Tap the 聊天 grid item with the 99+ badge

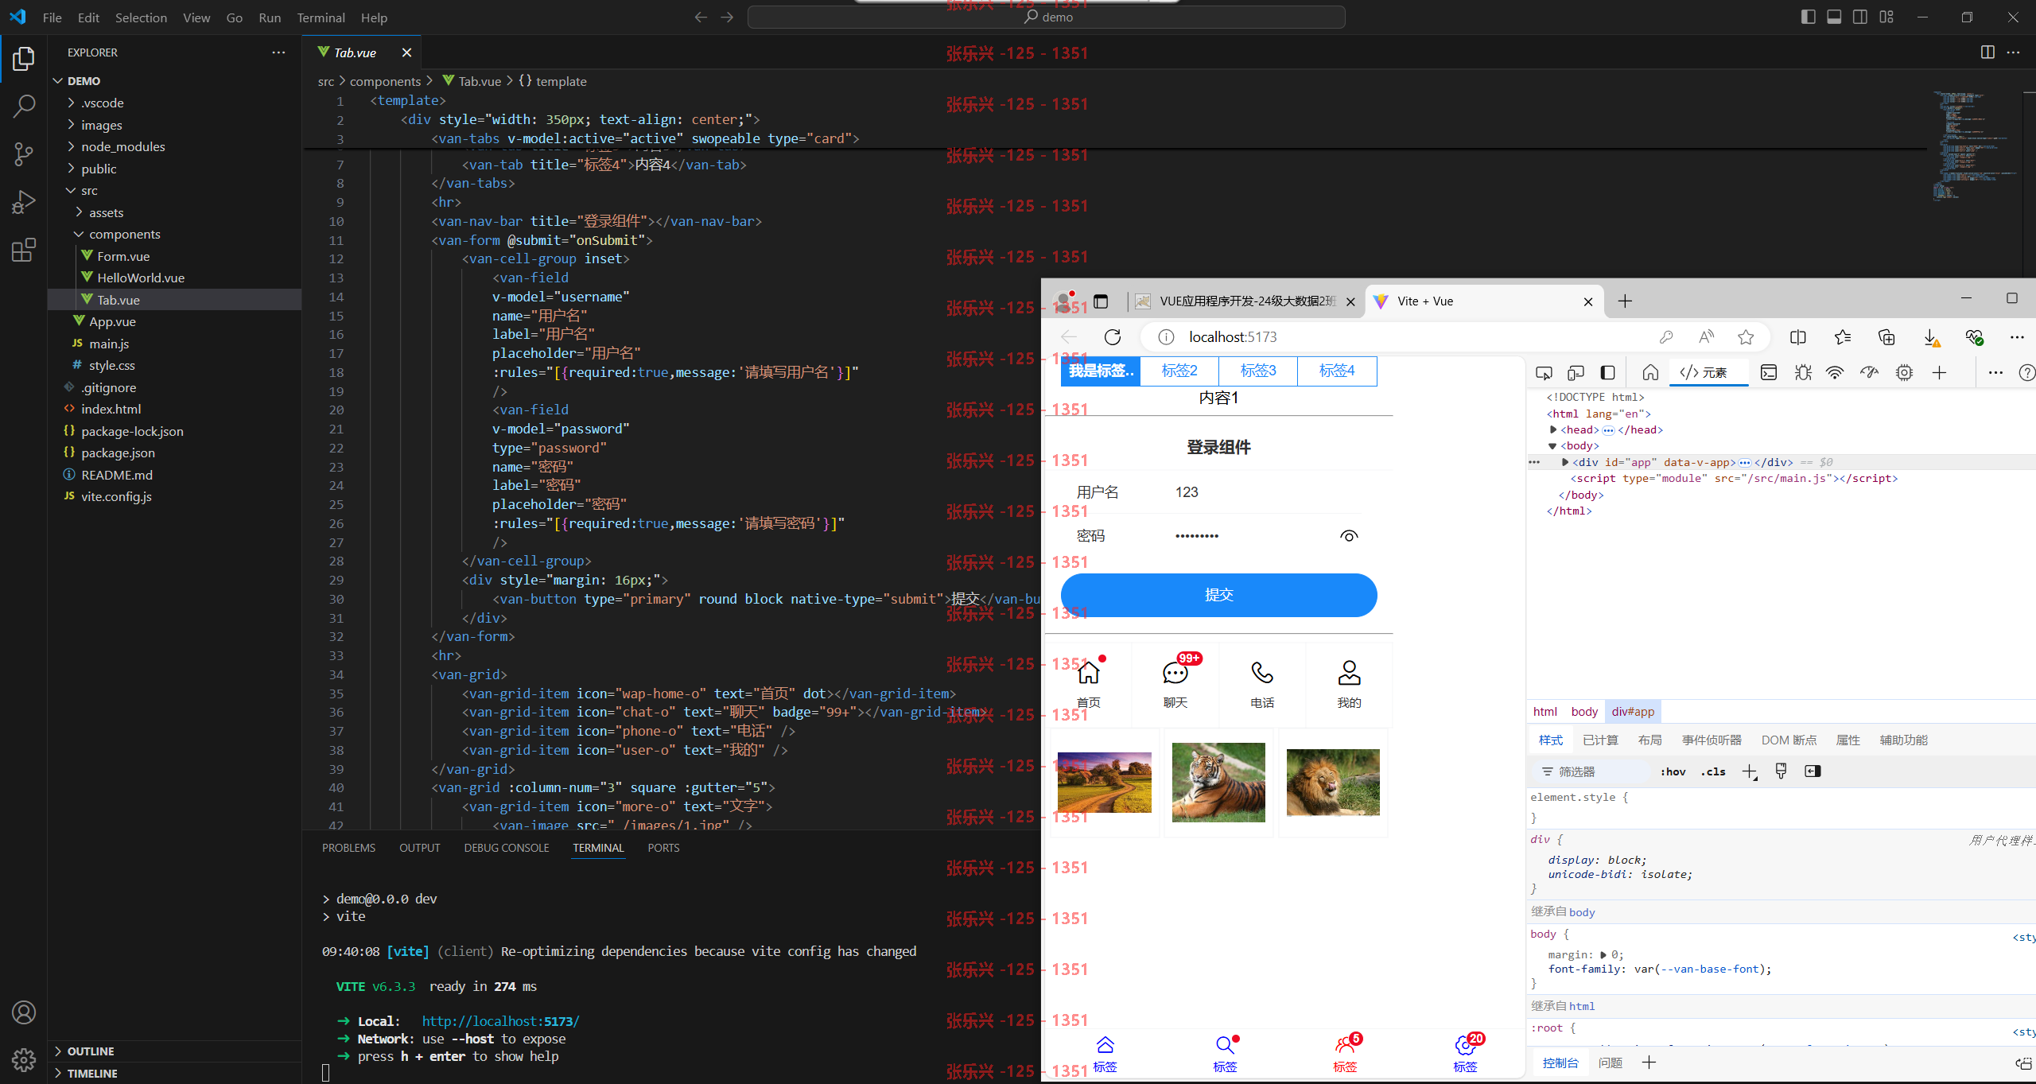[1175, 684]
